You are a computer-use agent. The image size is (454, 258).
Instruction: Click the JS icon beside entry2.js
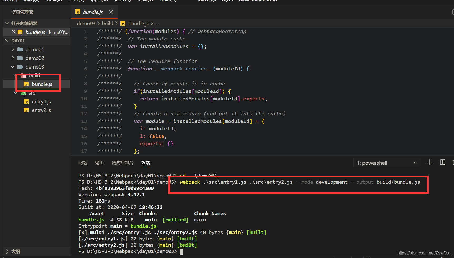[x=26, y=110]
